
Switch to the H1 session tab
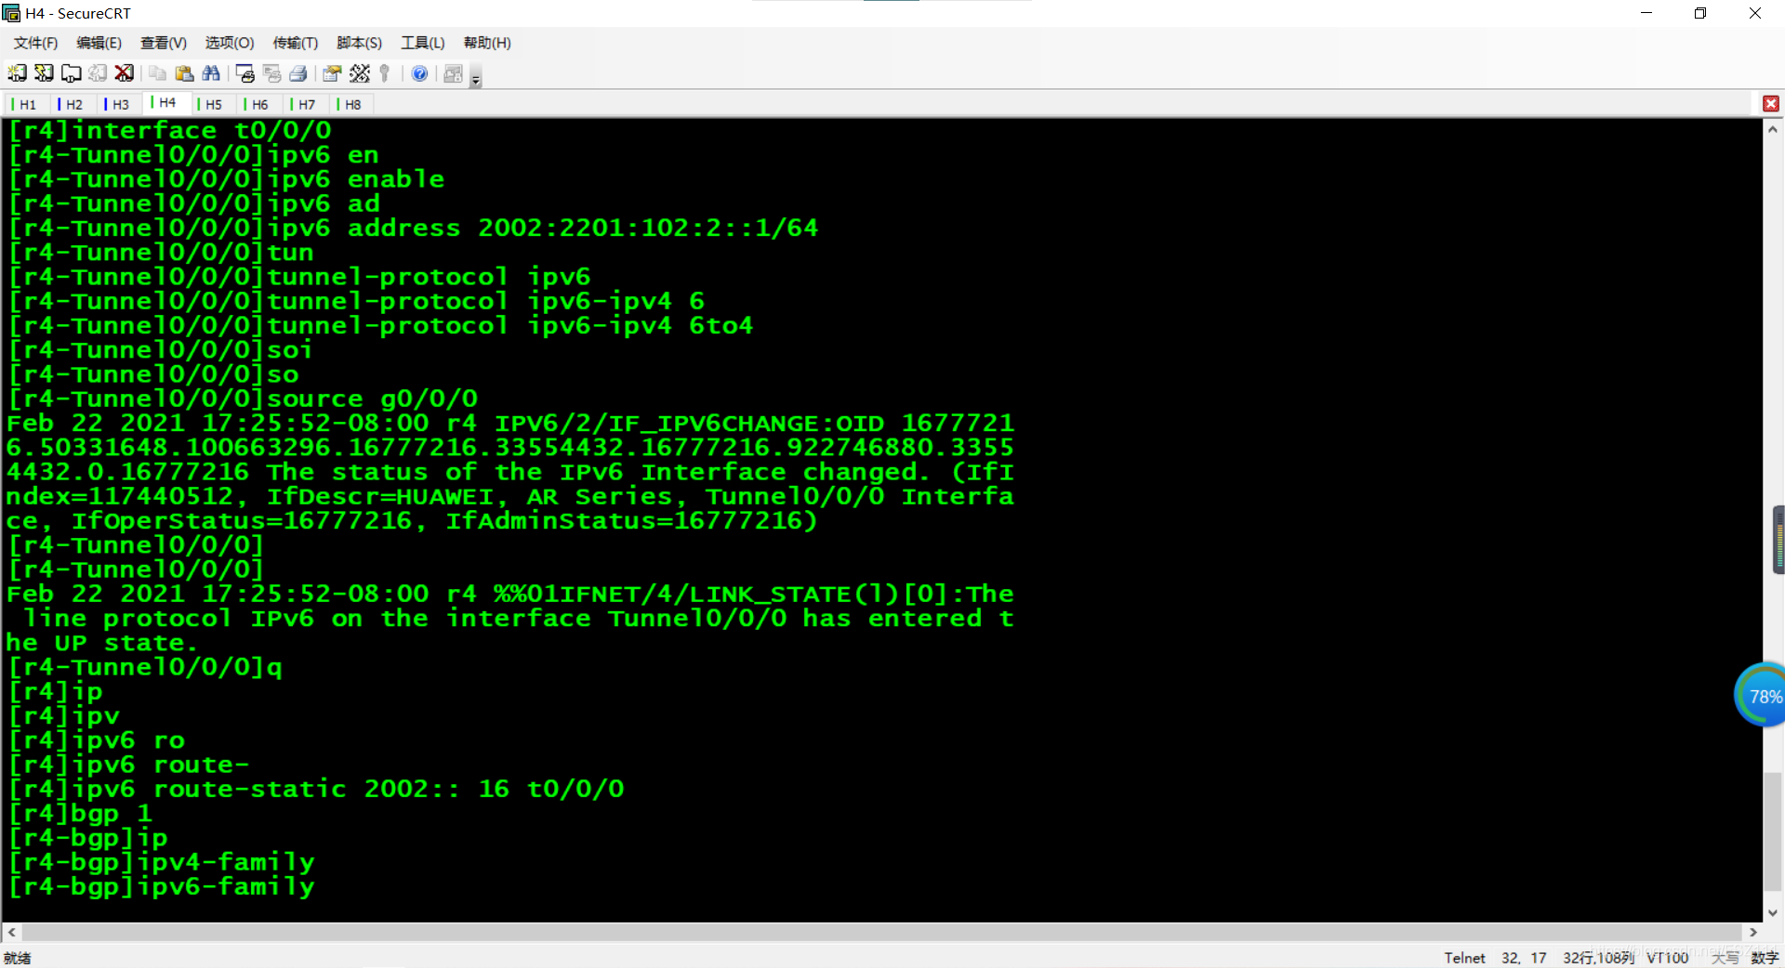[26, 104]
